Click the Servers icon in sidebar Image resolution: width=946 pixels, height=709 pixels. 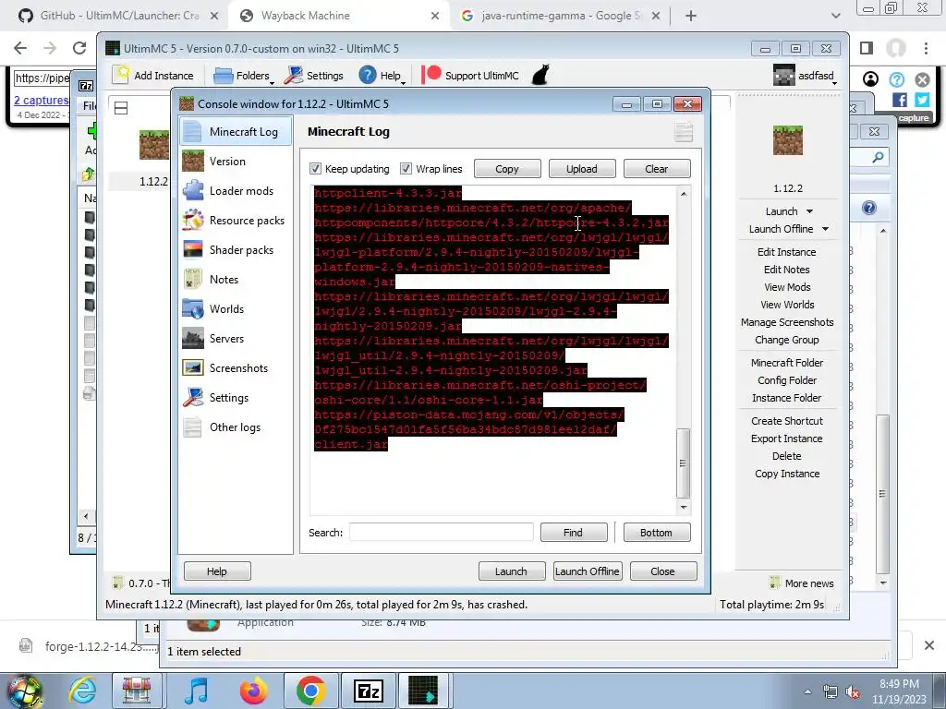click(x=193, y=338)
